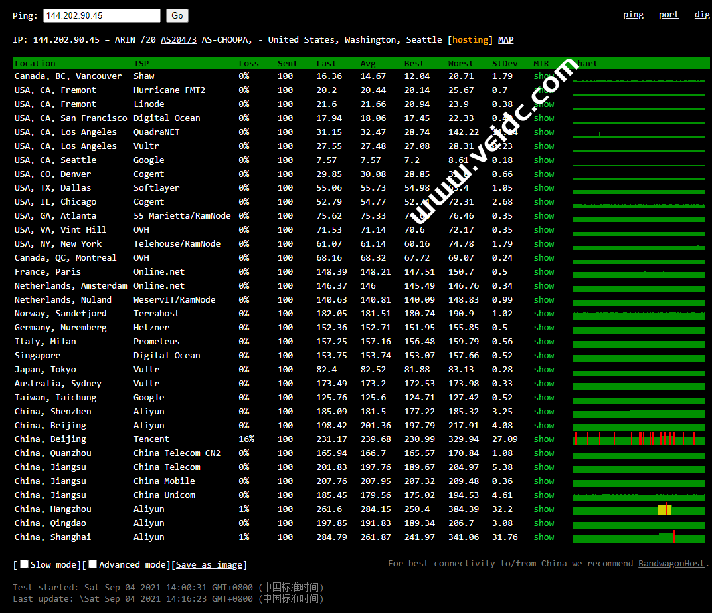Click the Go button next to the IP field
This screenshot has width=712, height=613.
click(x=177, y=15)
